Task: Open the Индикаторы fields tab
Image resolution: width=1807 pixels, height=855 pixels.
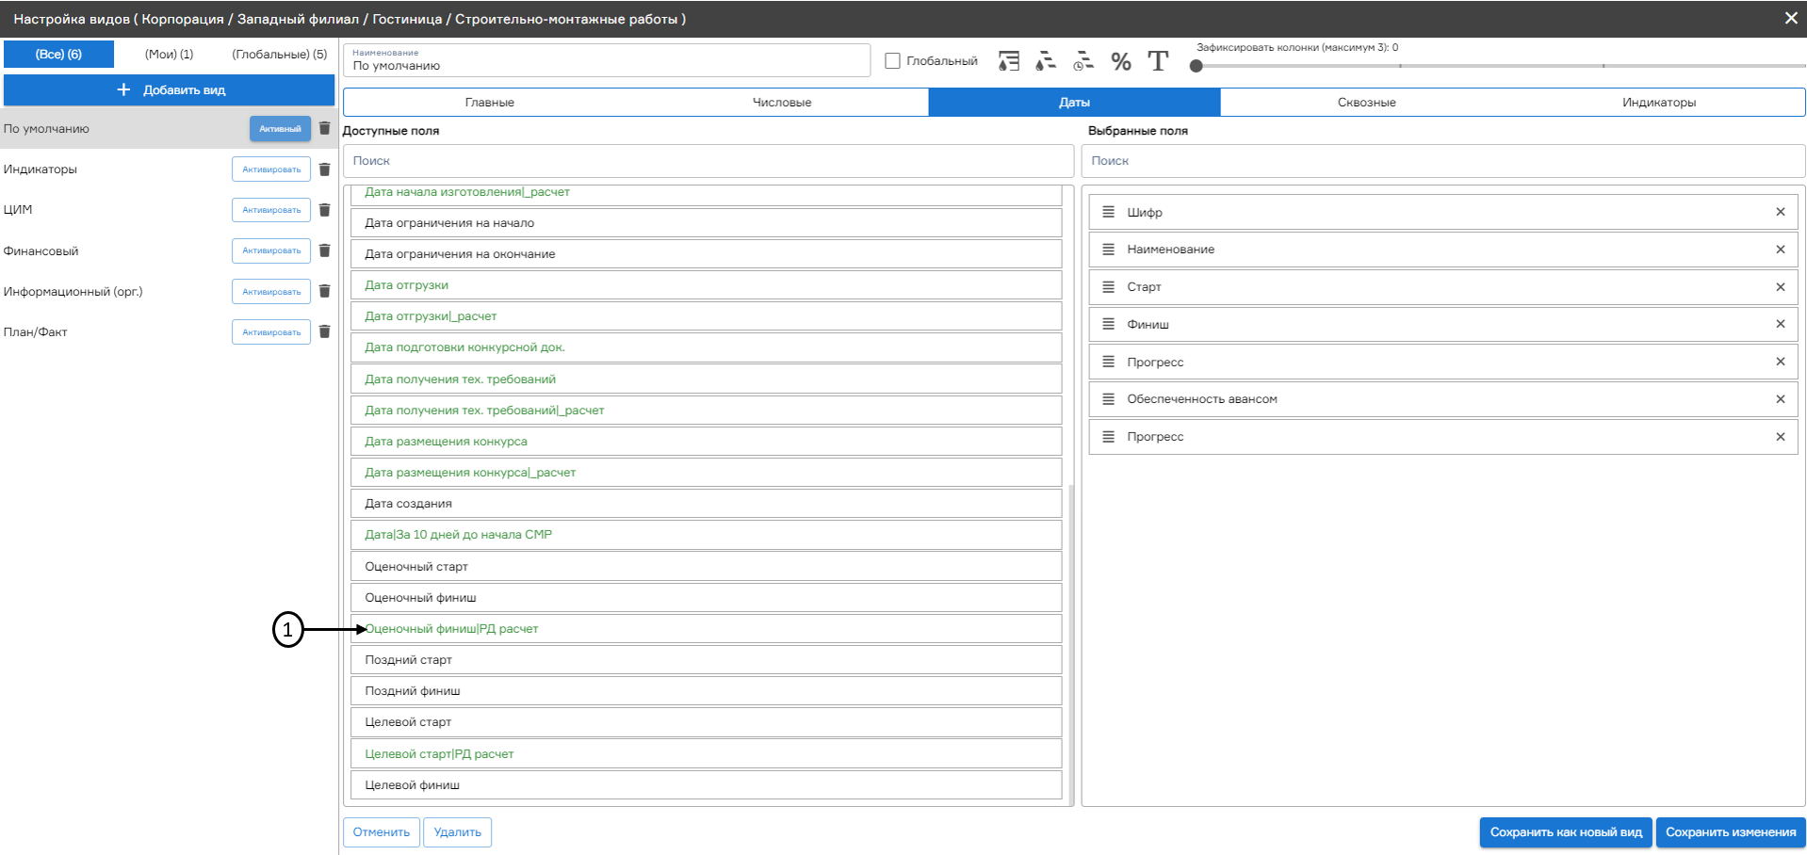Action: point(1659,102)
